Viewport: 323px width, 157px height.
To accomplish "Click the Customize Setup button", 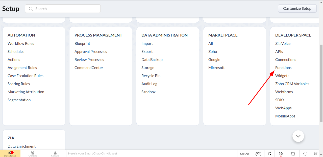I will (x=297, y=8).
